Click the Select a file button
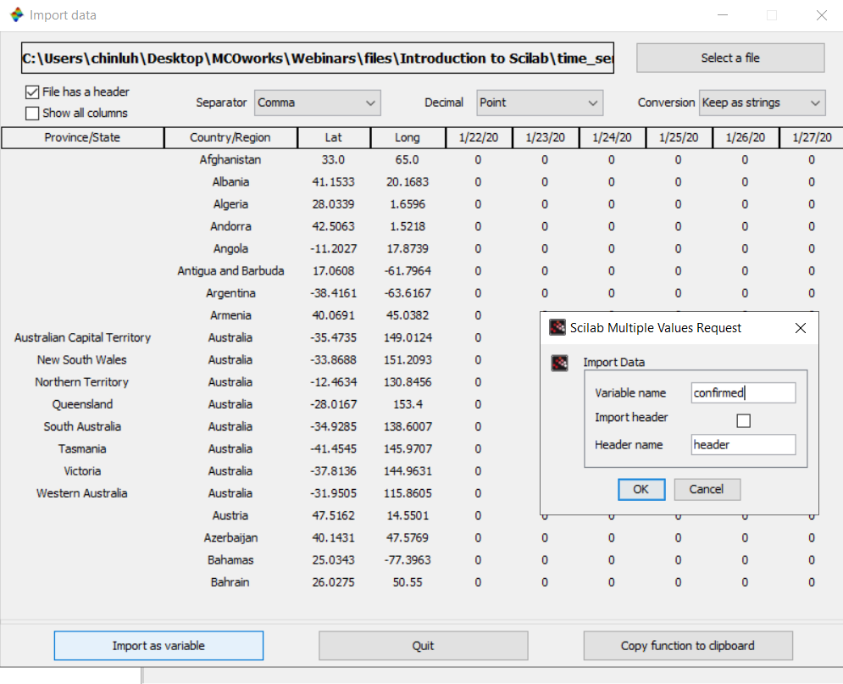 click(730, 58)
